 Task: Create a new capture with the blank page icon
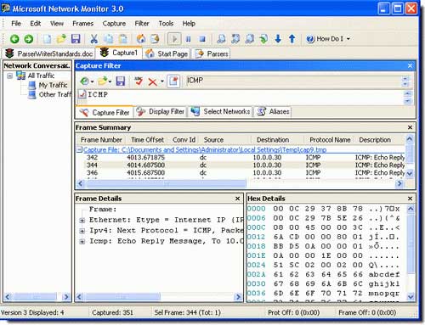[47, 39]
